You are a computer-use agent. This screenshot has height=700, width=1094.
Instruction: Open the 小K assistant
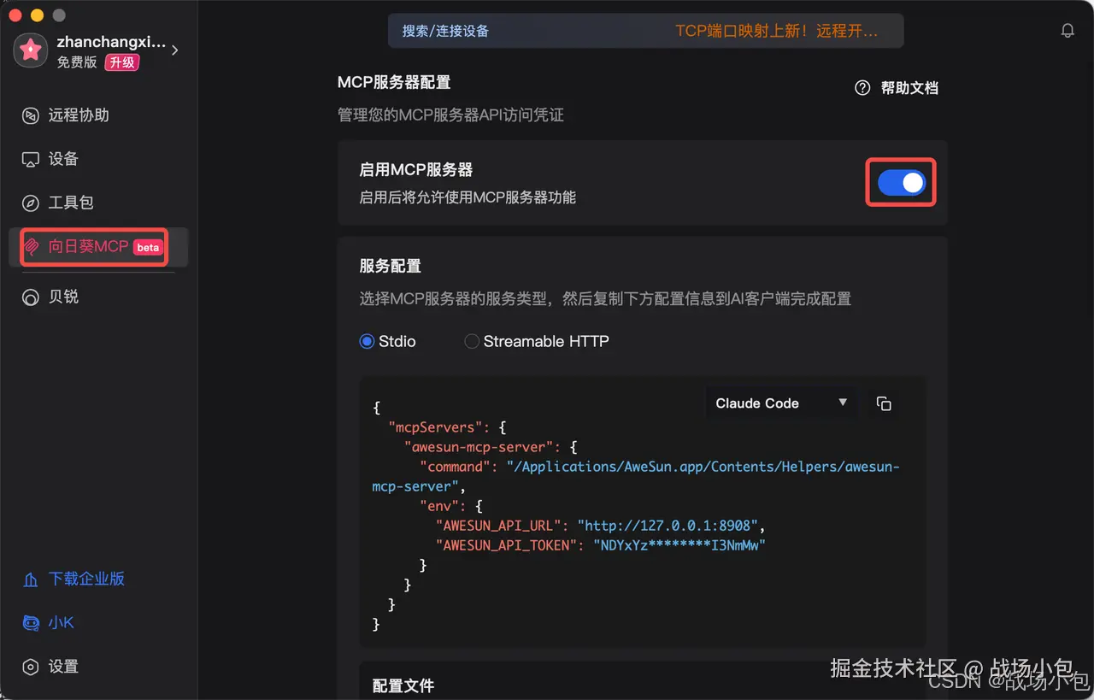click(x=59, y=622)
